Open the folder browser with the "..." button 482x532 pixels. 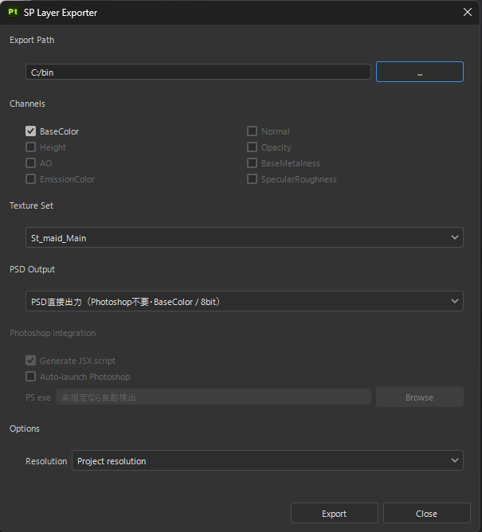(x=420, y=72)
